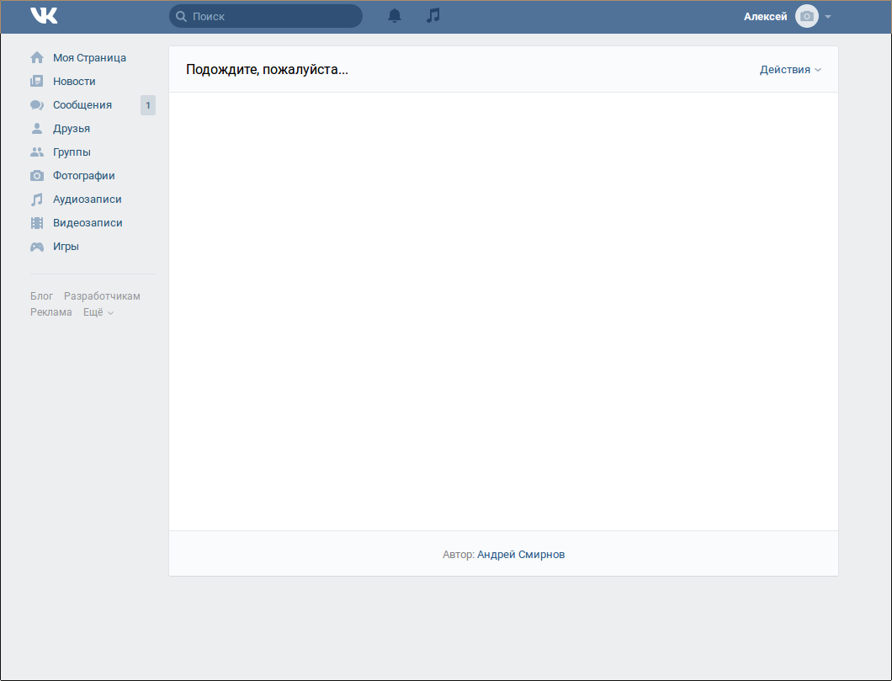Open the Блог footer link
Screen dimensions: 892x681
click(41, 295)
